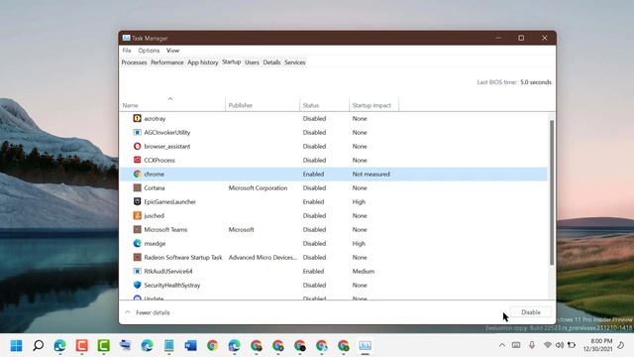Click the Radeon Software Startup Task icon
Screen dimensions: 634x357
137,258
